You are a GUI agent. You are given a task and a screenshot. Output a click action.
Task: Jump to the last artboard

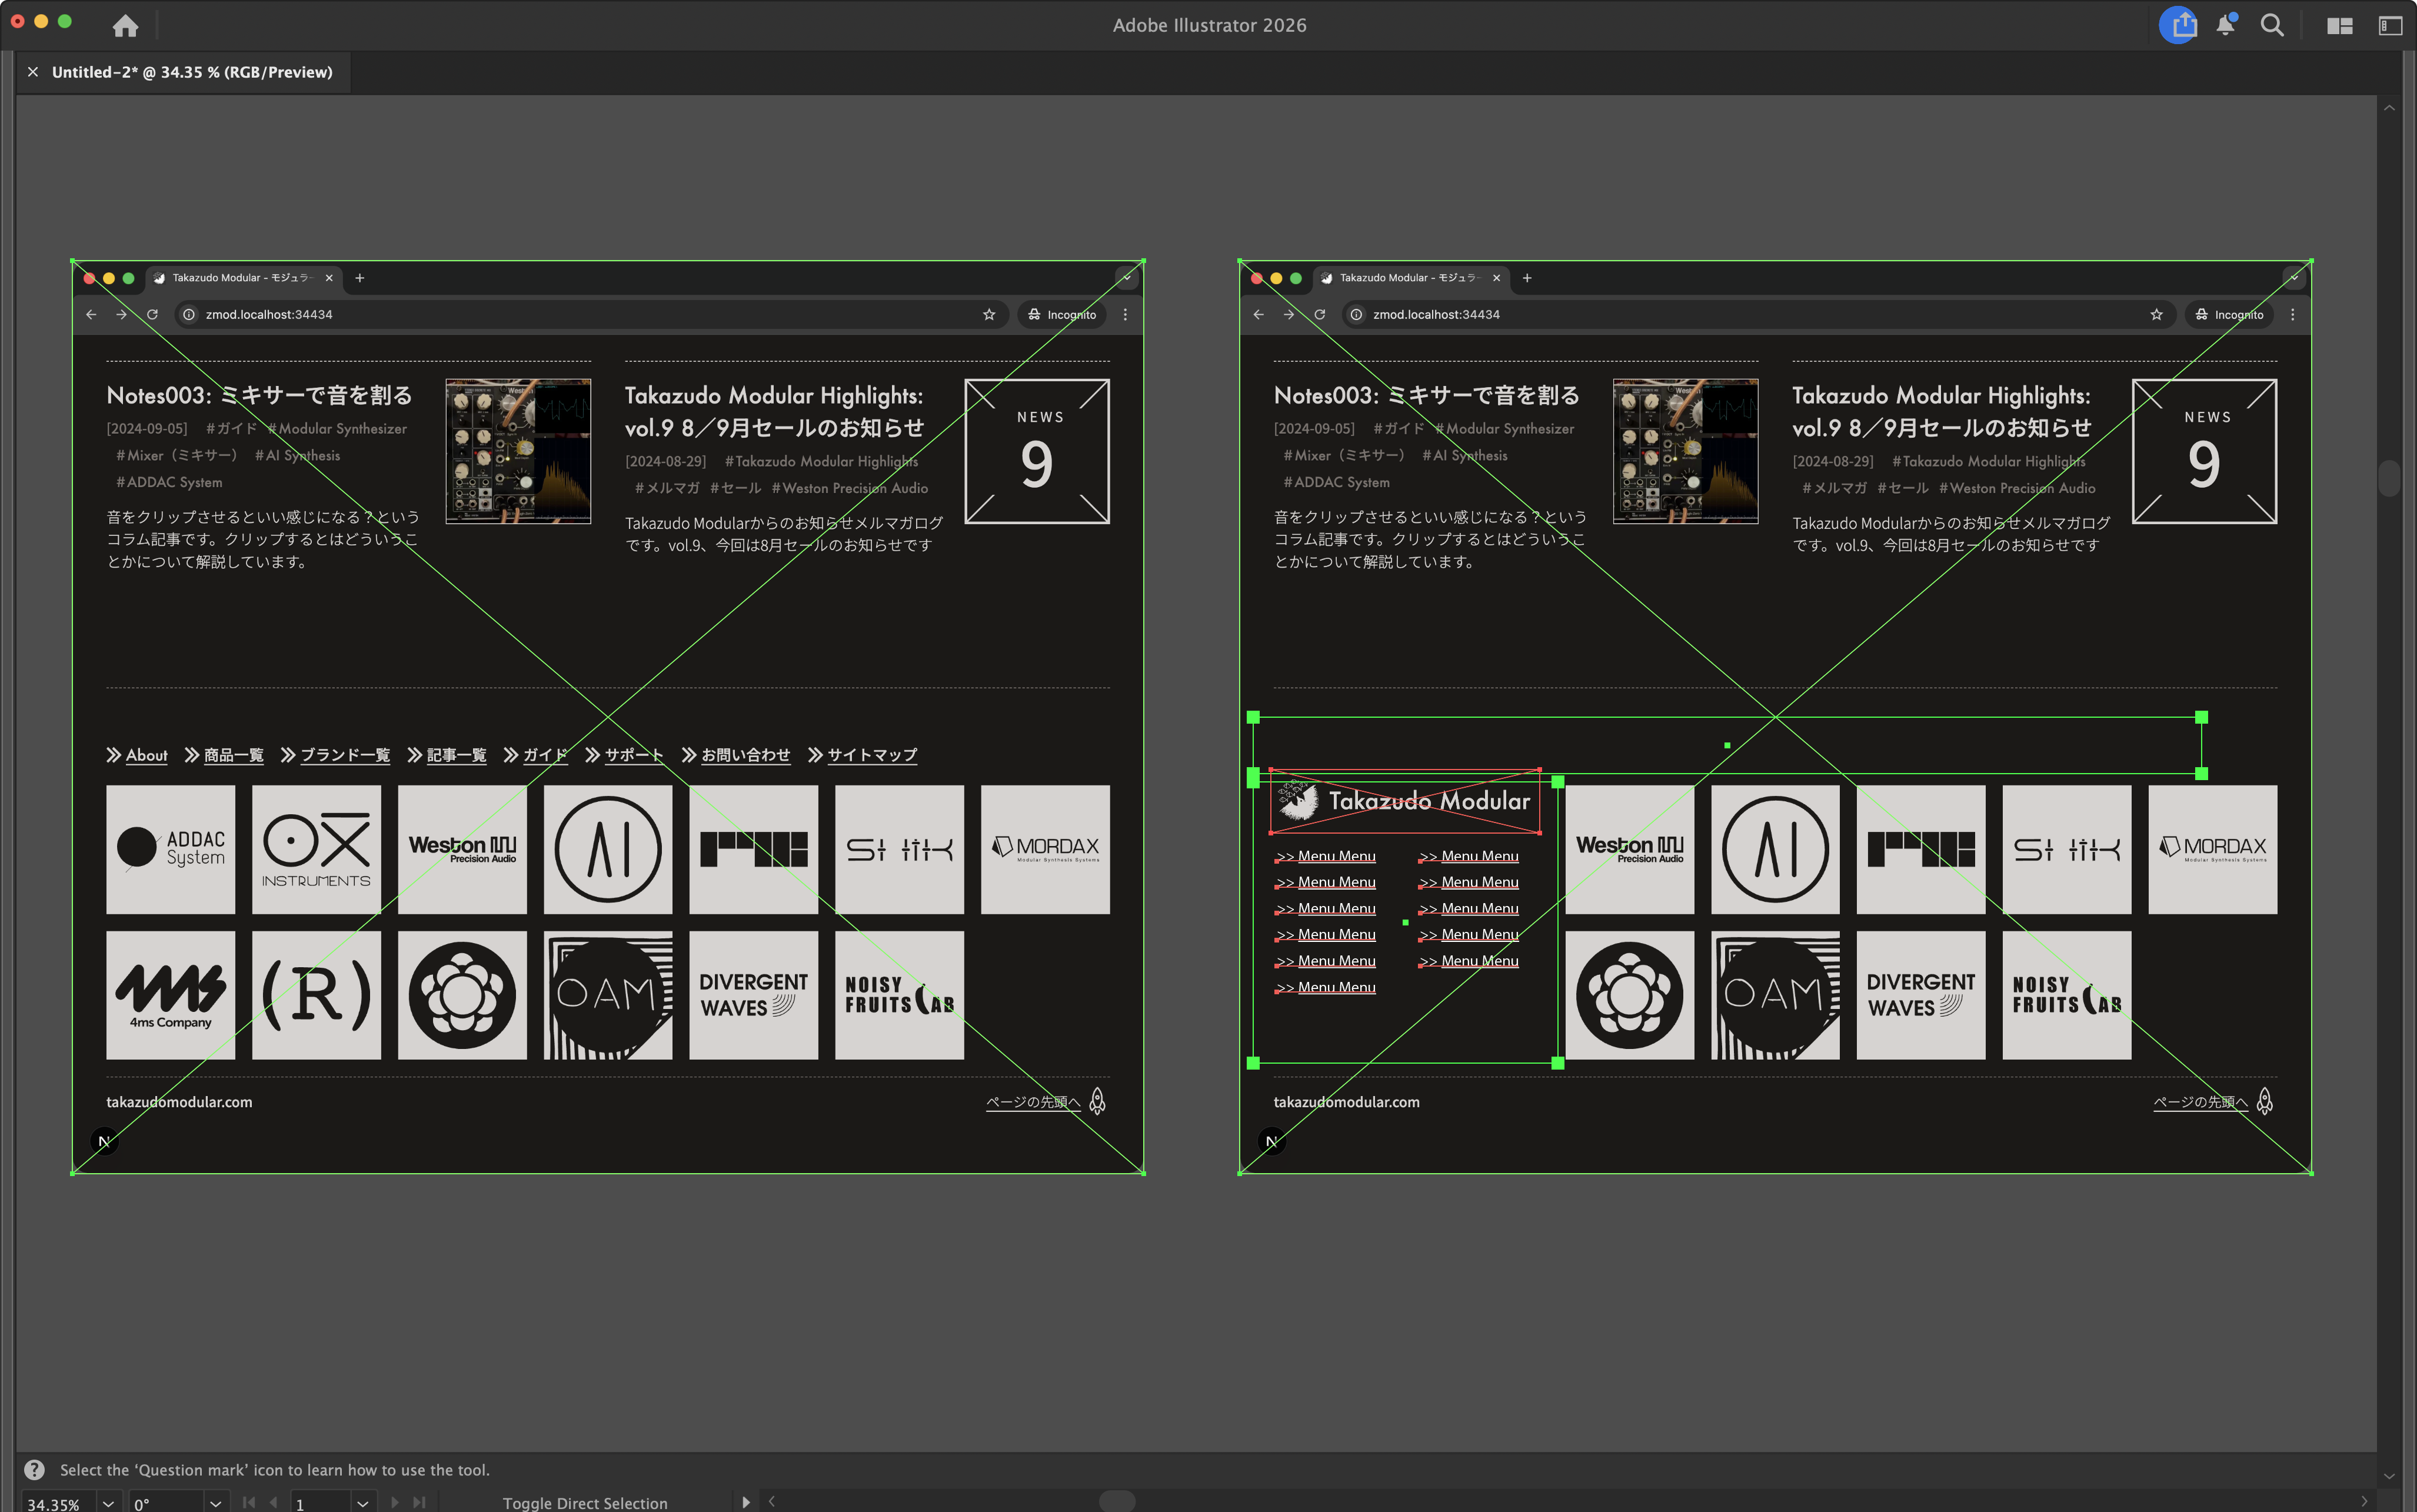[x=419, y=1502]
